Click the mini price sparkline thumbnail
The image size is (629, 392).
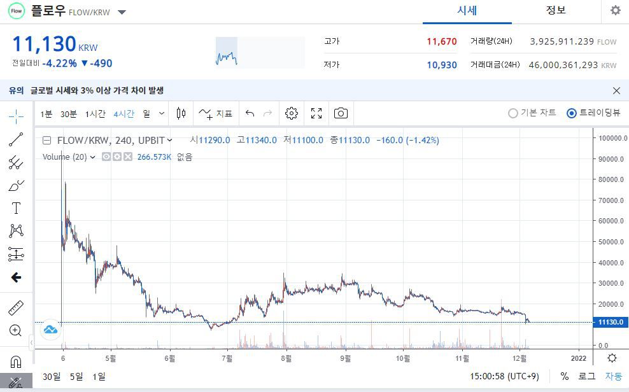click(x=260, y=53)
